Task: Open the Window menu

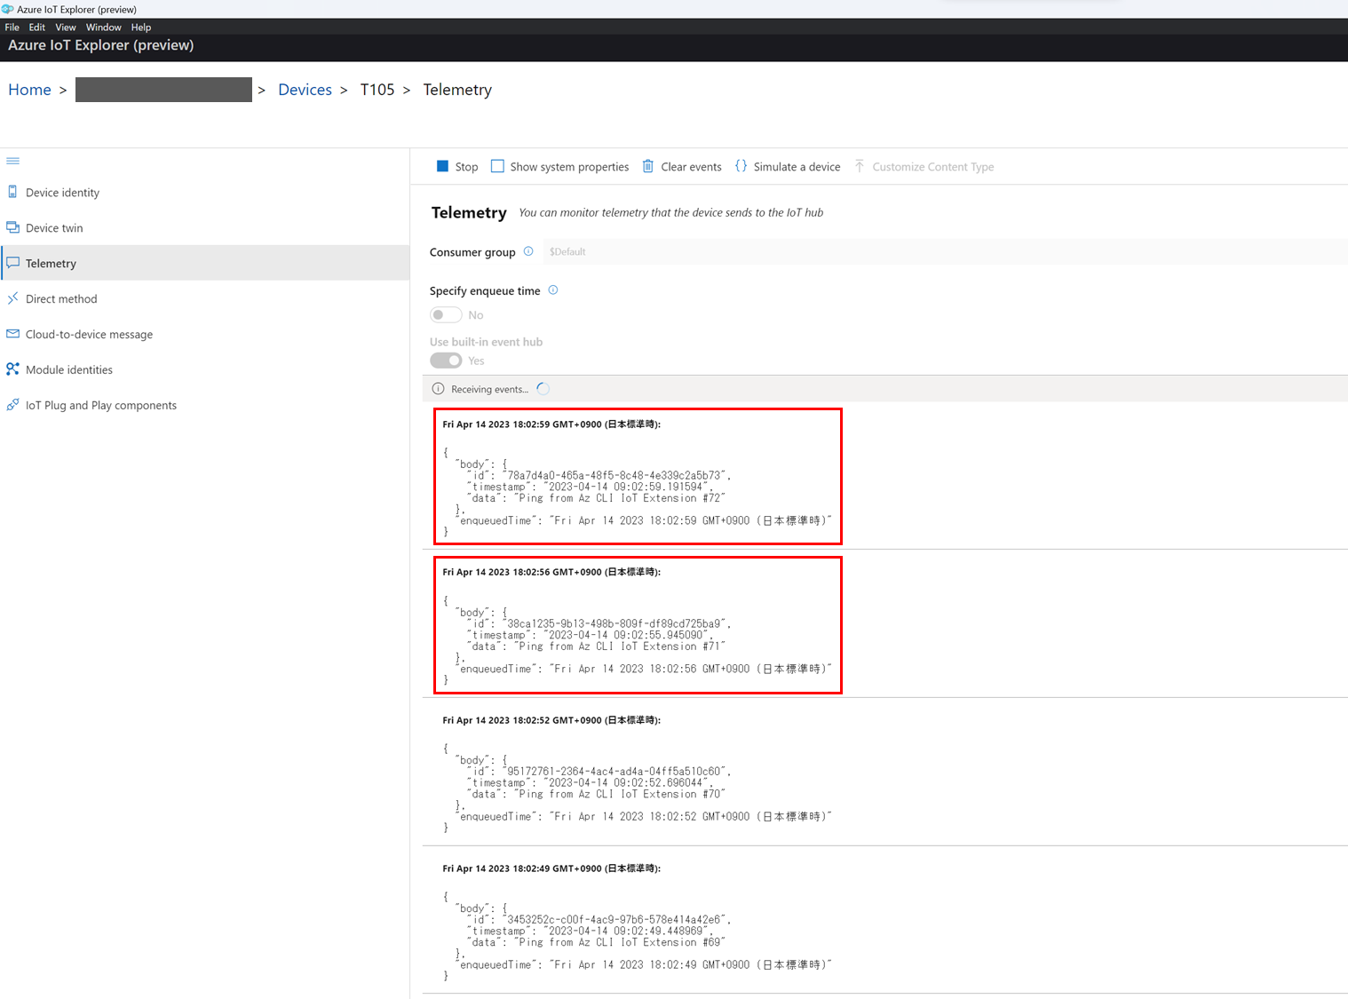Action: point(103,28)
